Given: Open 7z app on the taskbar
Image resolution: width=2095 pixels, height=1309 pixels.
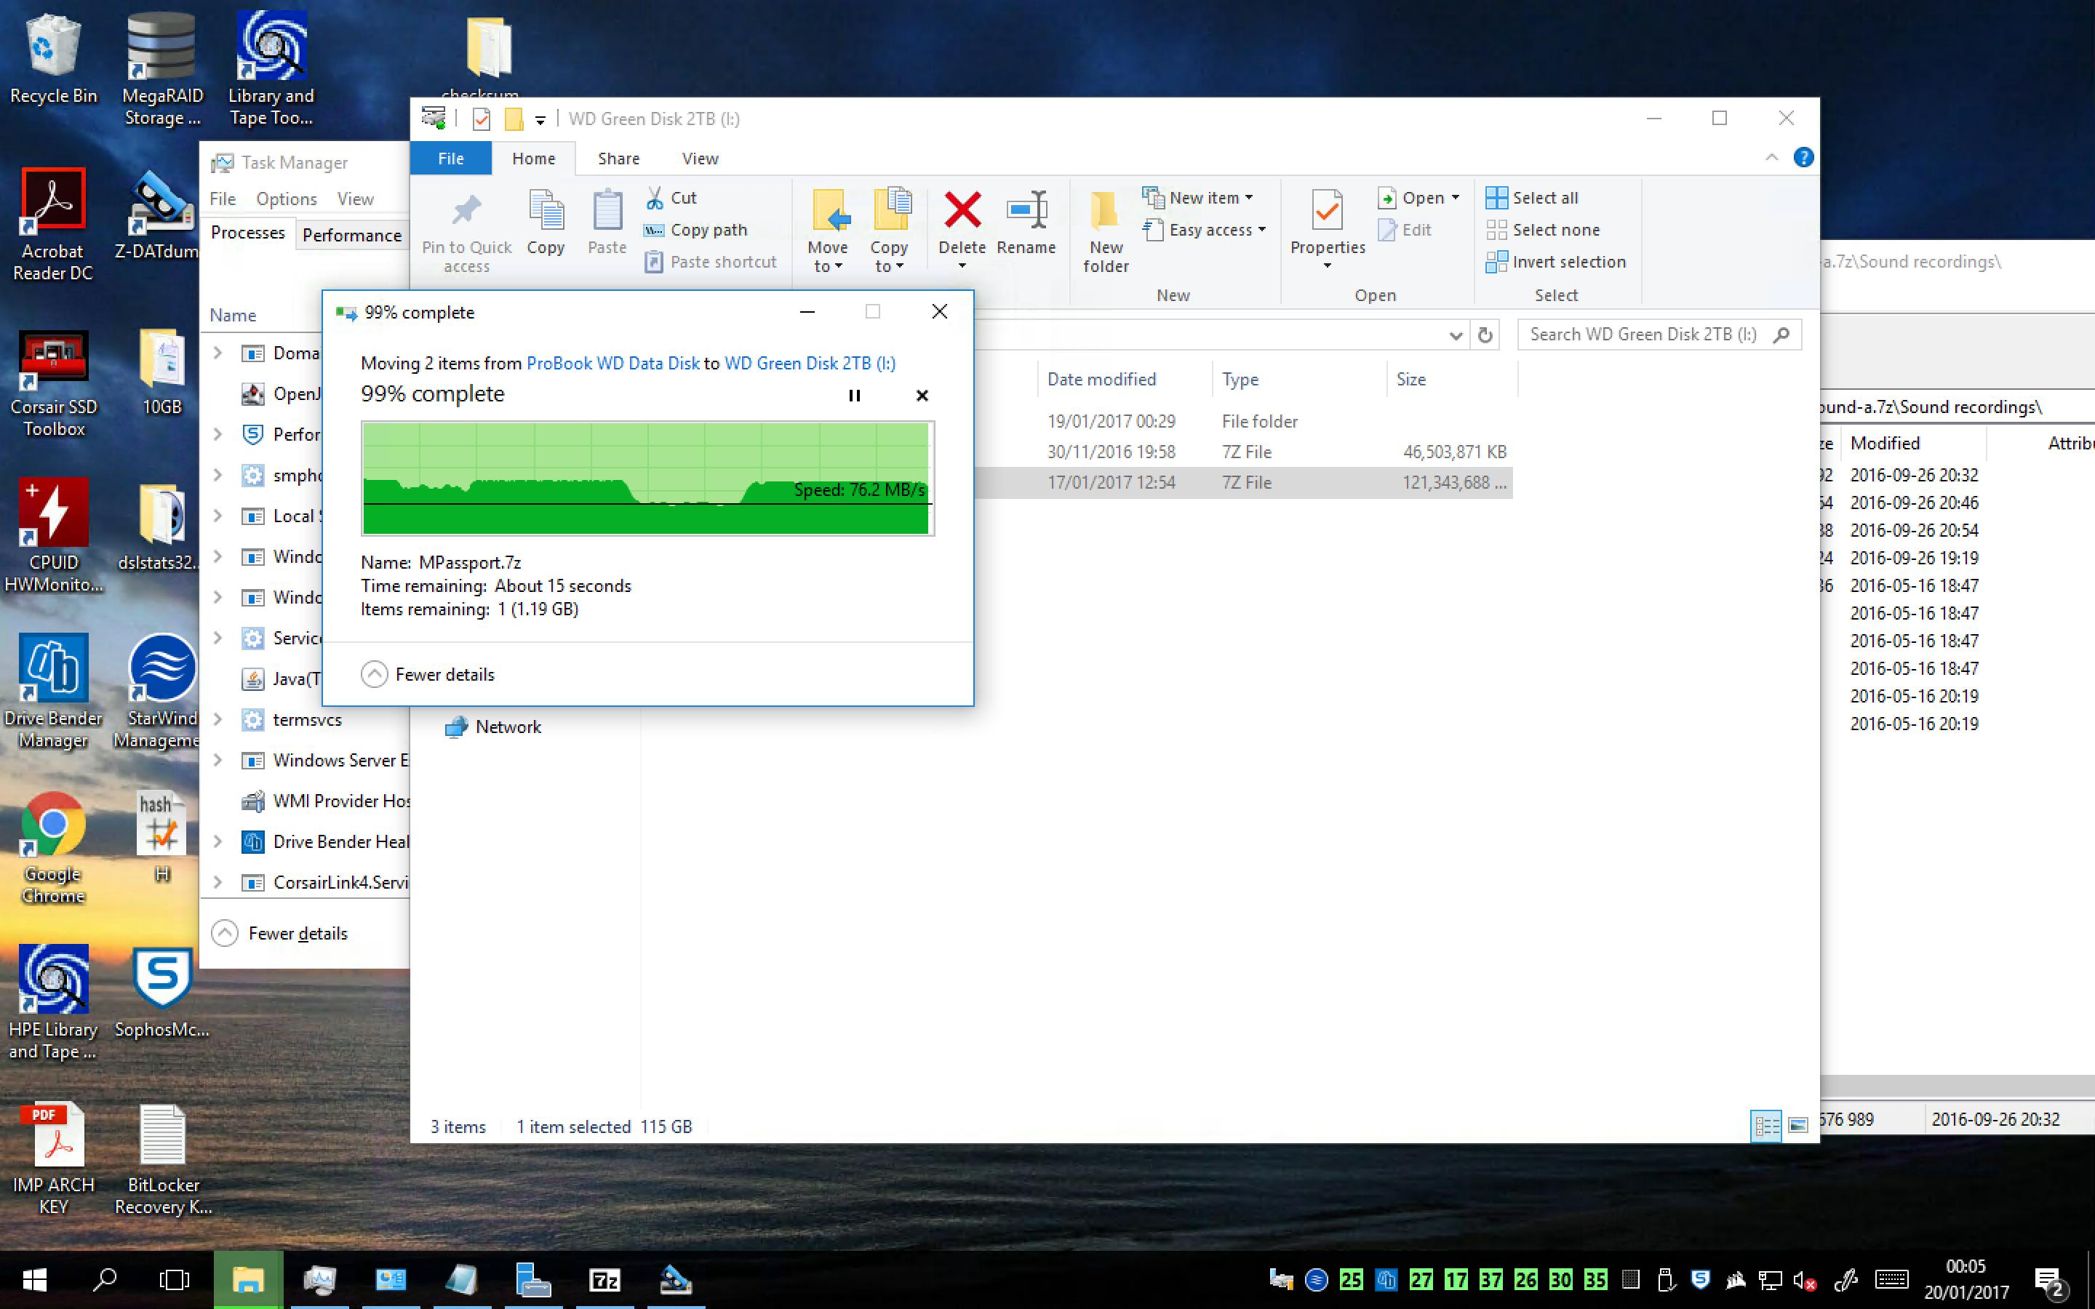Looking at the screenshot, I should 604,1280.
